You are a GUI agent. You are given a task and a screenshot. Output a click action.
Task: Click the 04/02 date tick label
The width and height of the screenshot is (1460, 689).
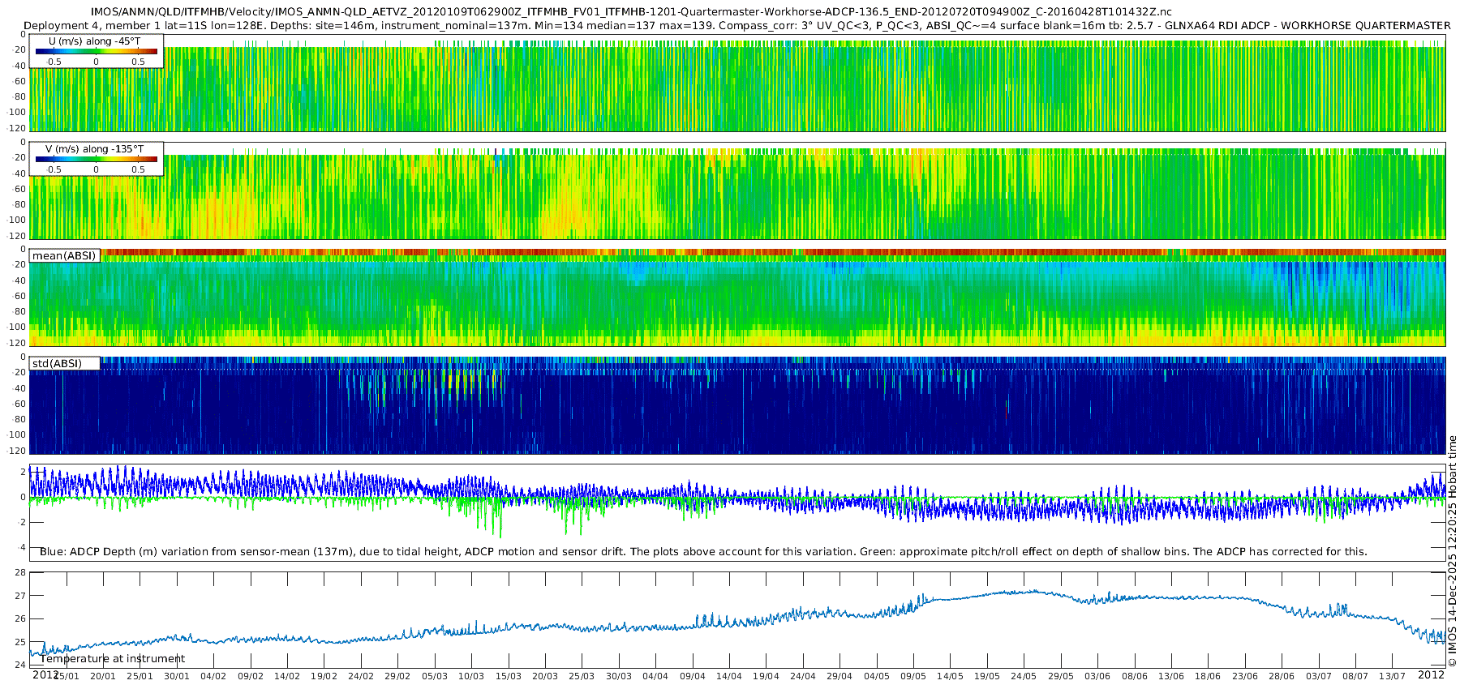213,676
